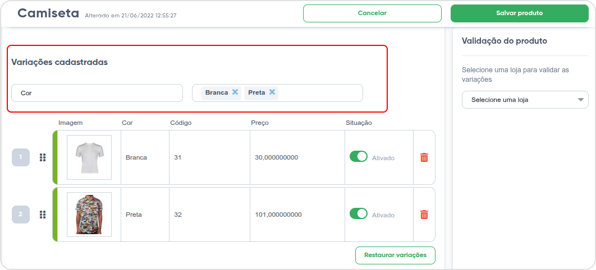Delete the Preta variation with trash icon
The height and width of the screenshot is (270, 596).
pyautogui.click(x=424, y=215)
